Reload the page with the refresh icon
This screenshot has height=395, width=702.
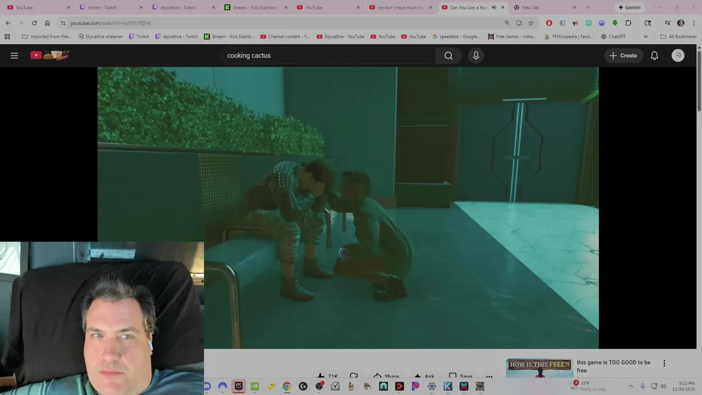point(34,23)
